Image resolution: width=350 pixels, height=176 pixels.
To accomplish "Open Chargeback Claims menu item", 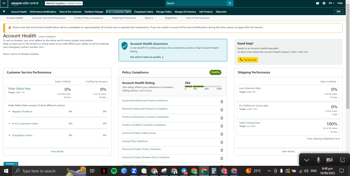I will coord(143,12).
